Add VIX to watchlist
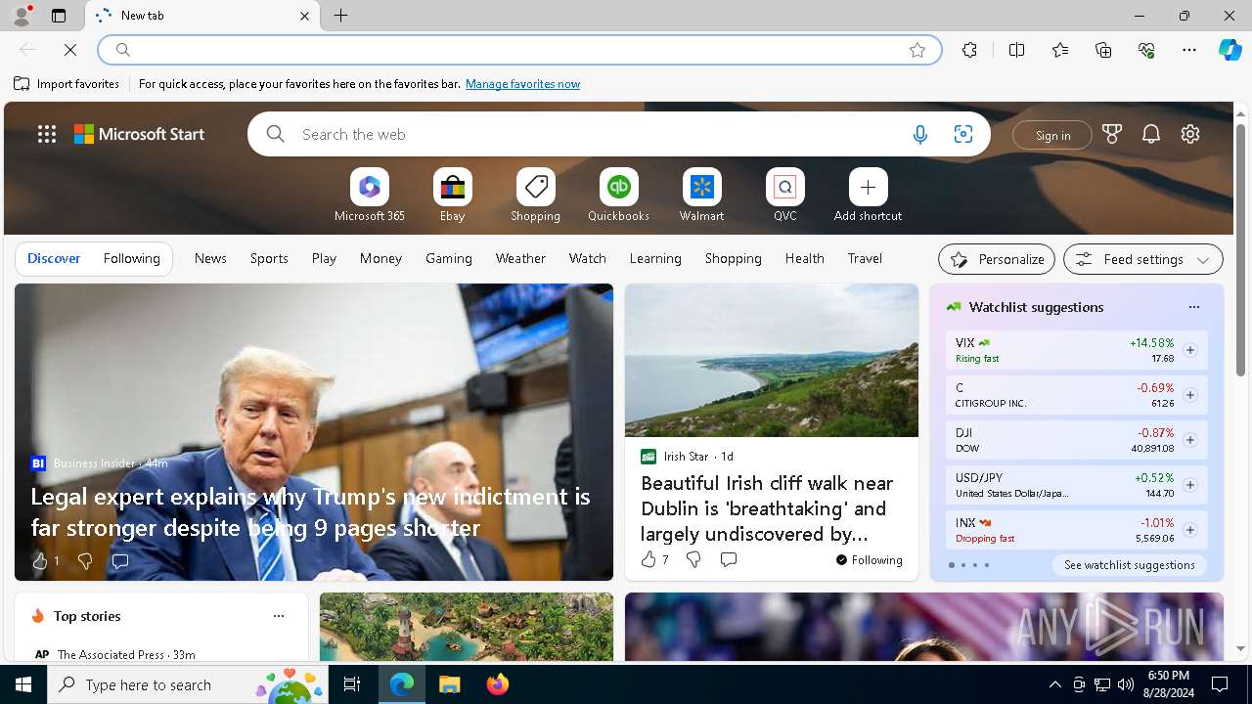 point(1189,350)
